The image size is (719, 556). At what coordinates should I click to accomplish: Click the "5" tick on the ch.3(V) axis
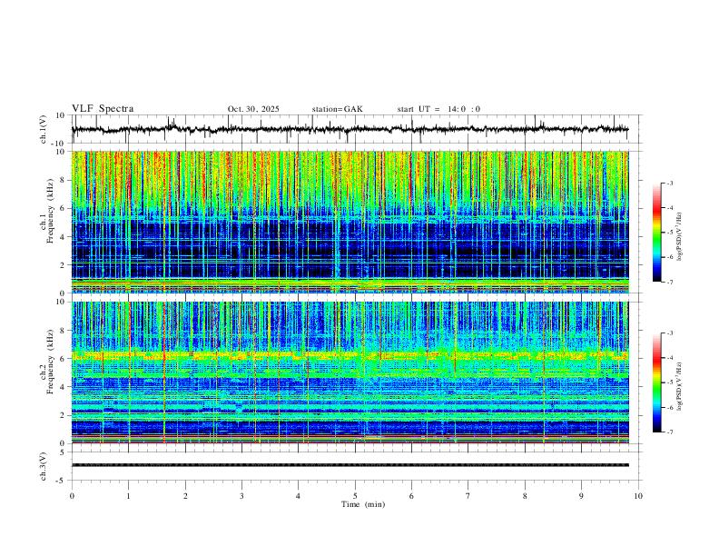[x=63, y=452]
